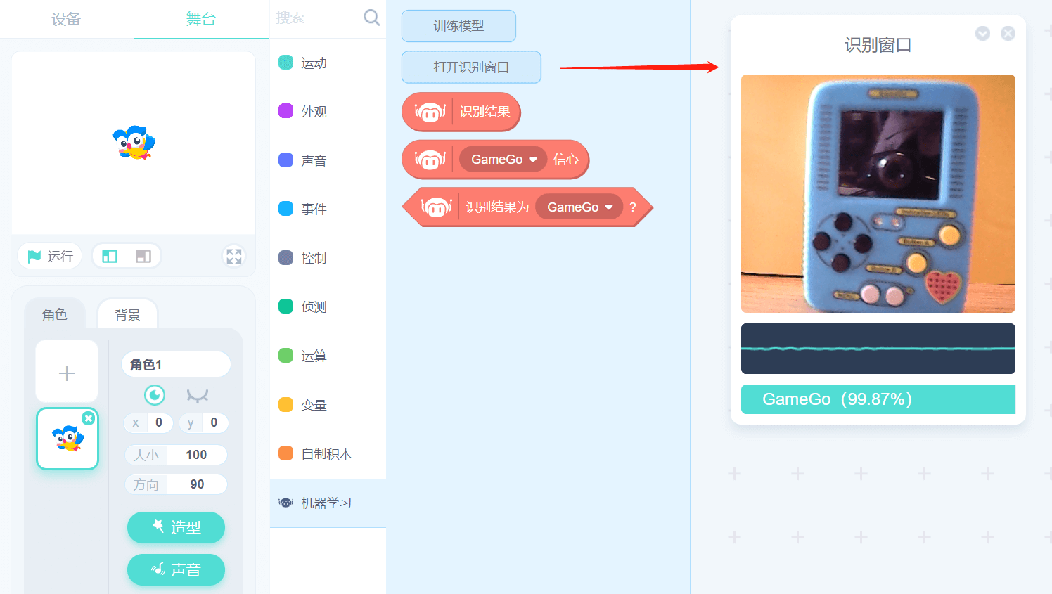The height and width of the screenshot is (594, 1052).
Task: Click the add sprite plus icon
Action: pos(67,373)
